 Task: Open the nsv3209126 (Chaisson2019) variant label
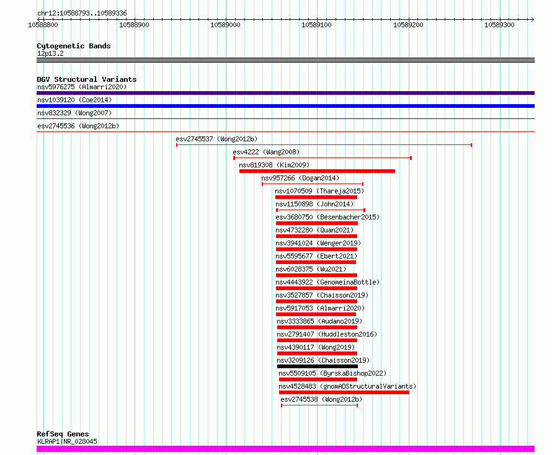coord(323,360)
